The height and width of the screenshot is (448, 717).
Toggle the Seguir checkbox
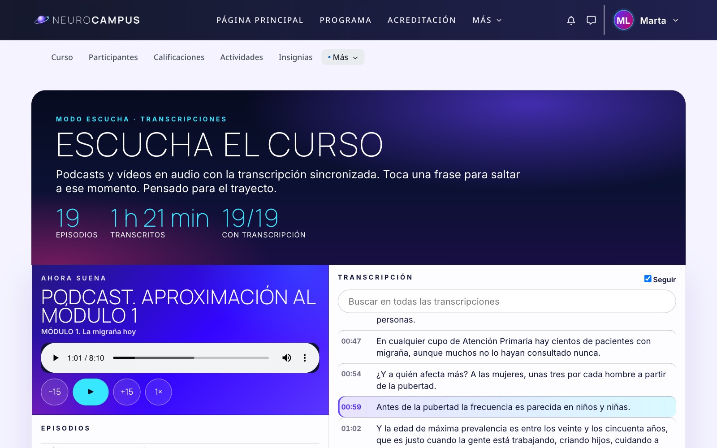(x=648, y=279)
